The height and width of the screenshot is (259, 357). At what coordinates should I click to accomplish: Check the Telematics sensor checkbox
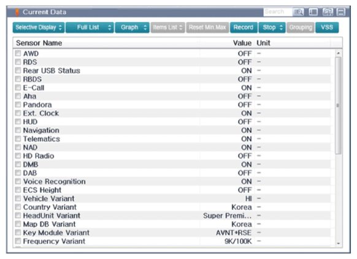click(x=18, y=138)
